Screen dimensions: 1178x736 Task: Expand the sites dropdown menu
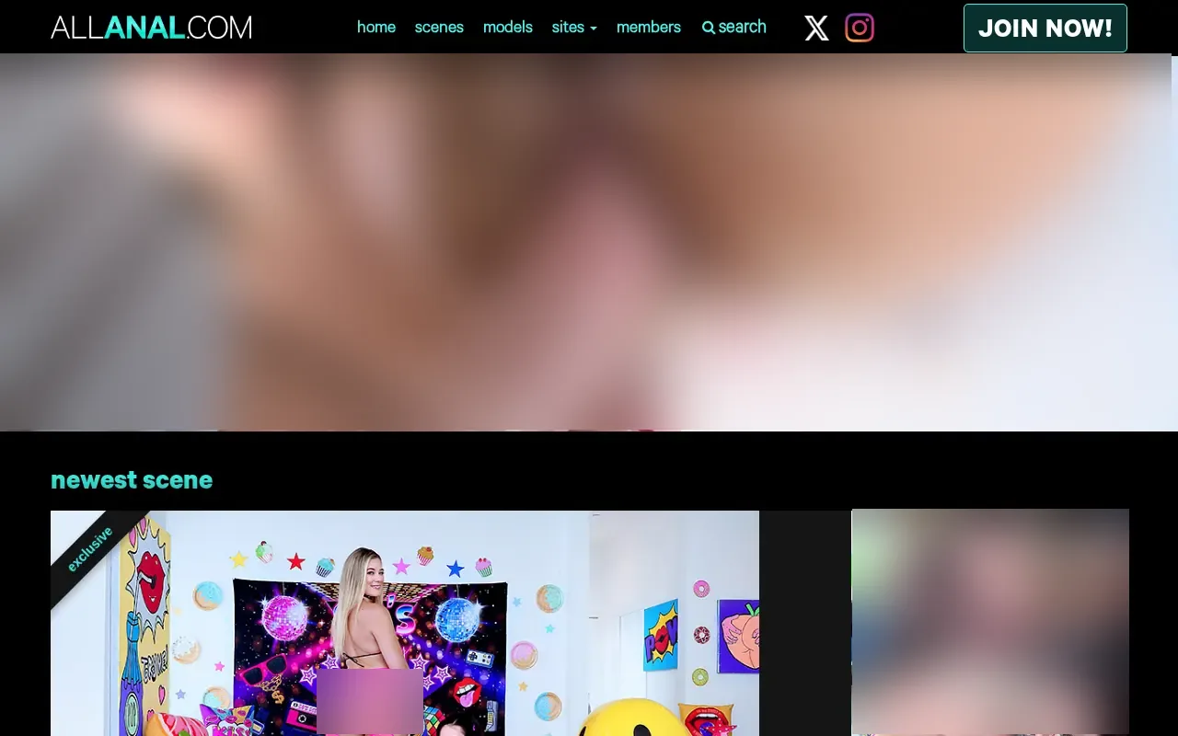click(x=574, y=28)
